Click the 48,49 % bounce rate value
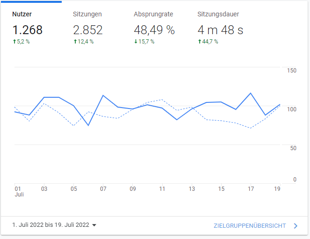310x239 pixels. 154,30
